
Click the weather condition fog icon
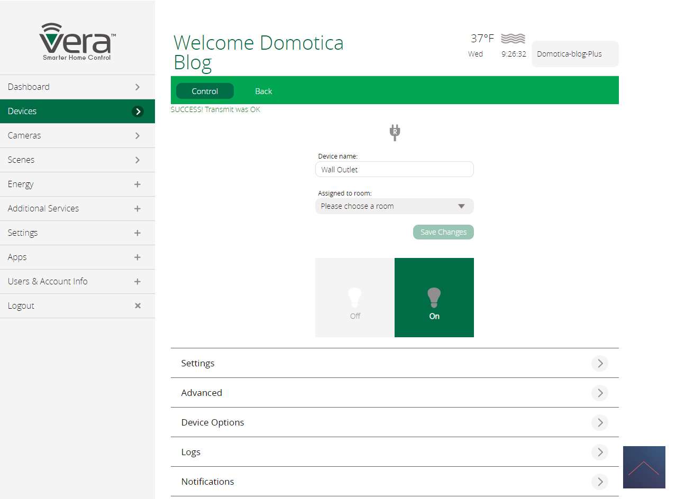click(513, 39)
